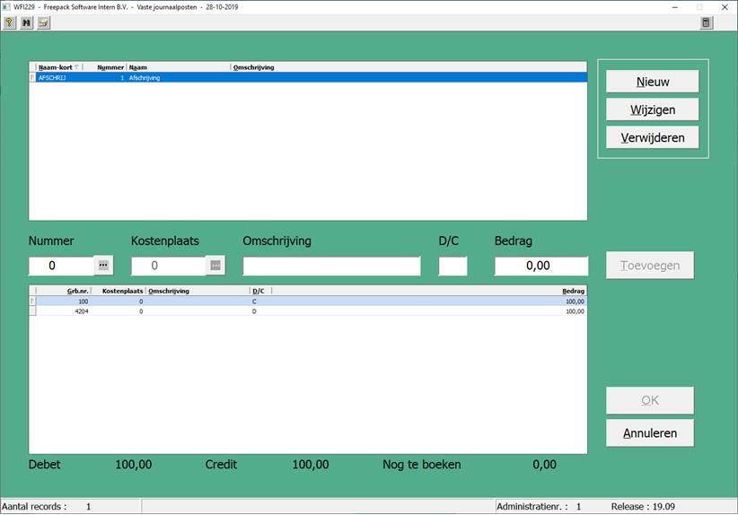Click the binoculars search icon in the toolbar
Screen dimensions: 738x515
click(x=27, y=22)
